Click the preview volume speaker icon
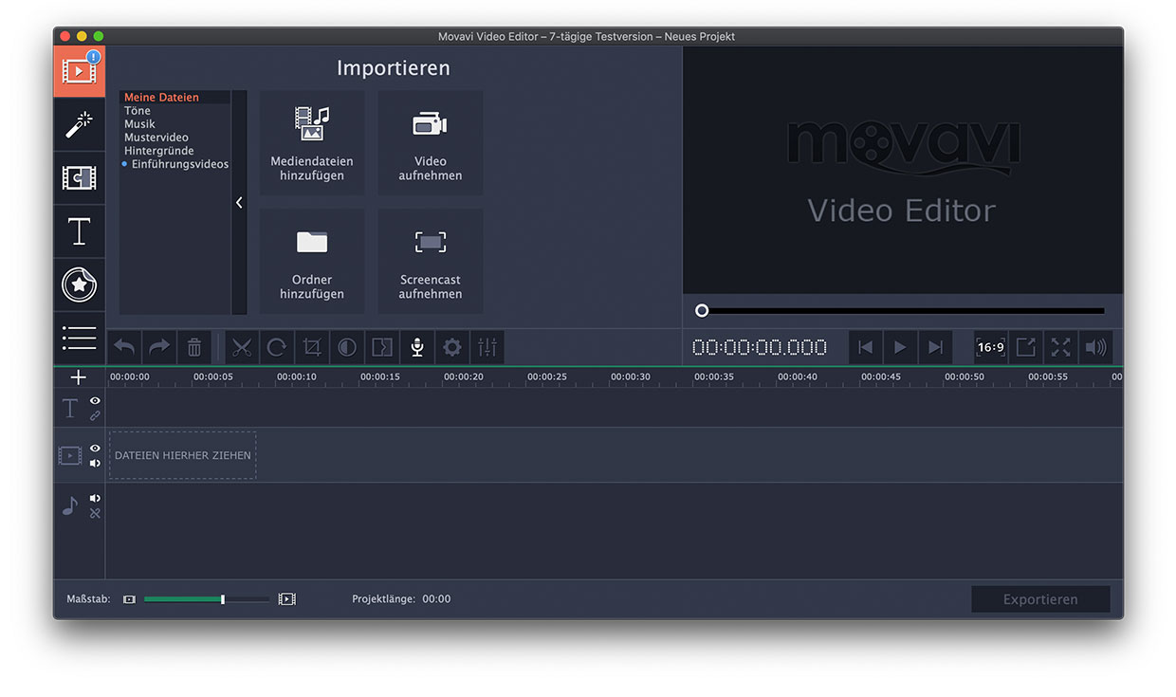Screen dimensions: 1176x697 coord(1096,347)
